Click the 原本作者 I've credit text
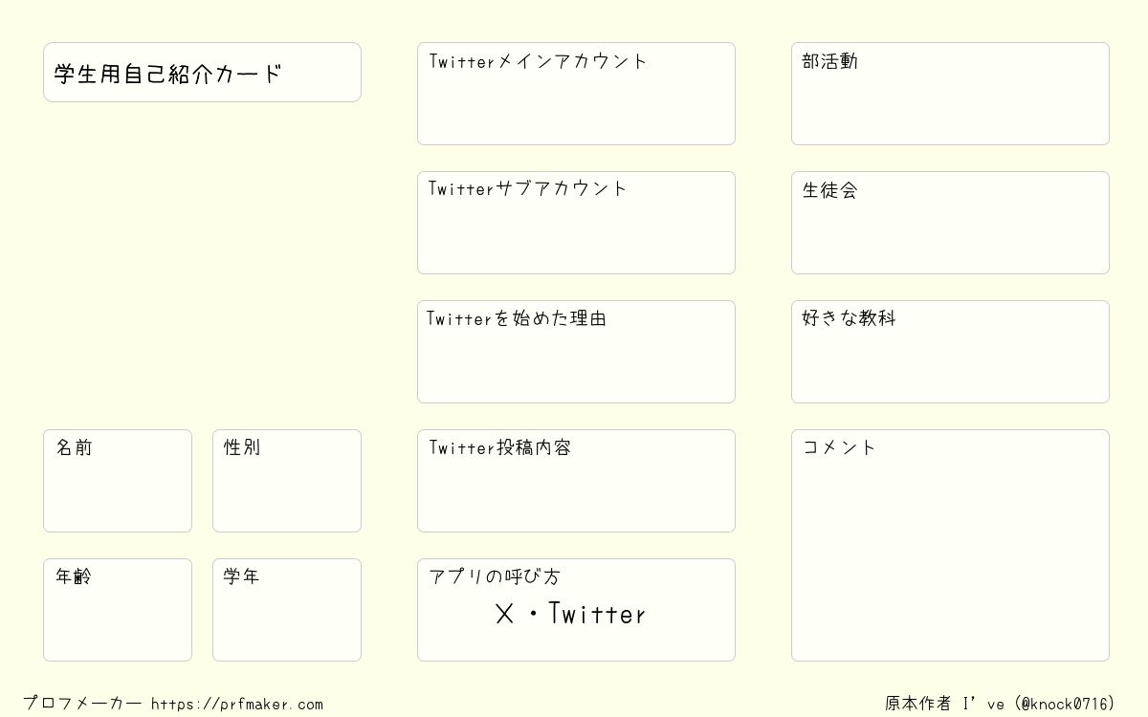This screenshot has width=1148, height=717. 944,704
